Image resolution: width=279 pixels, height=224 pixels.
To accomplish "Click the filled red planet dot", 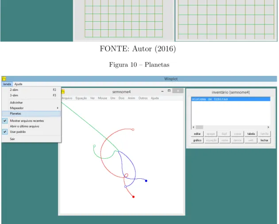I will coord(133,197).
